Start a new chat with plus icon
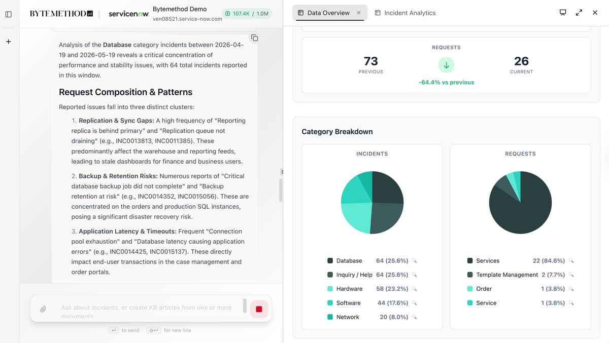 8,42
